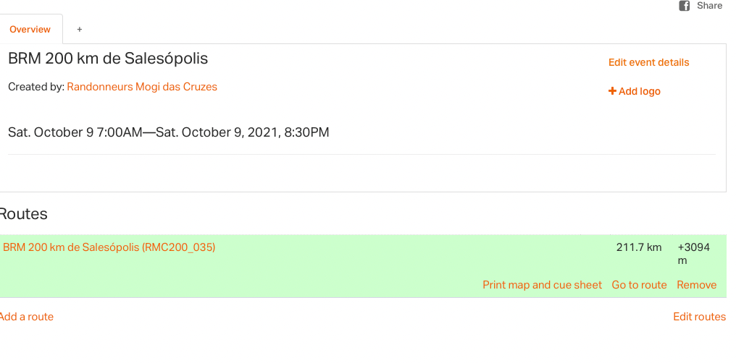Click Print map and cue sheet
The height and width of the screenshot is (363, 736).
[x=542, y=285]
